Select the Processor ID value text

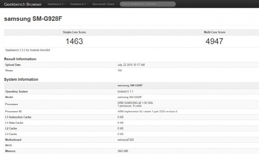coord(147,111)
